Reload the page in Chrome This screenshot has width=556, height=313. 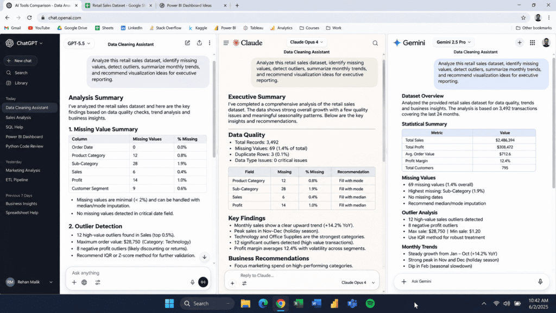[29, 18]
